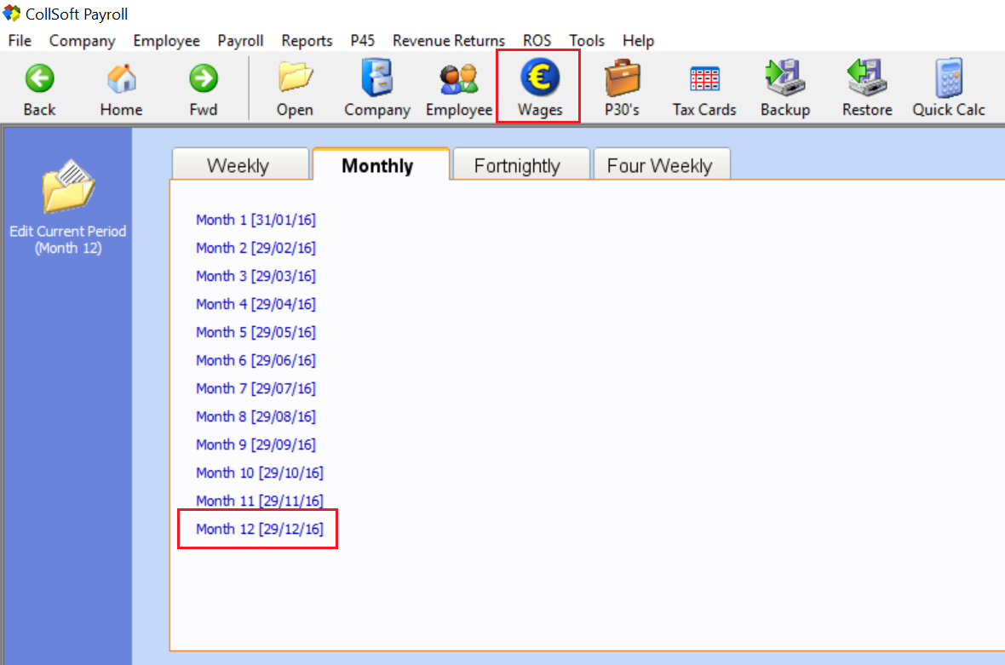
Task: Select the Month 1 [31/01/16] link
Action: coord(256,220)
